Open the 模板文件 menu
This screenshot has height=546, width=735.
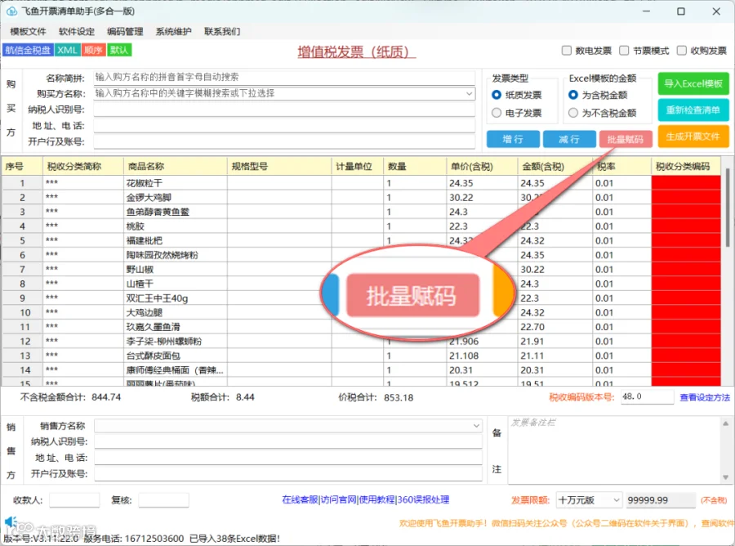click(x=28, y=31)
